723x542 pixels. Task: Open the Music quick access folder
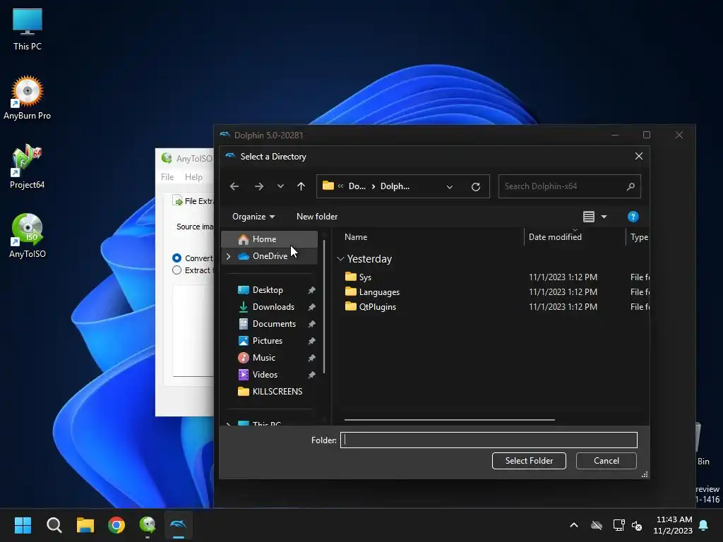click(263, 358)
